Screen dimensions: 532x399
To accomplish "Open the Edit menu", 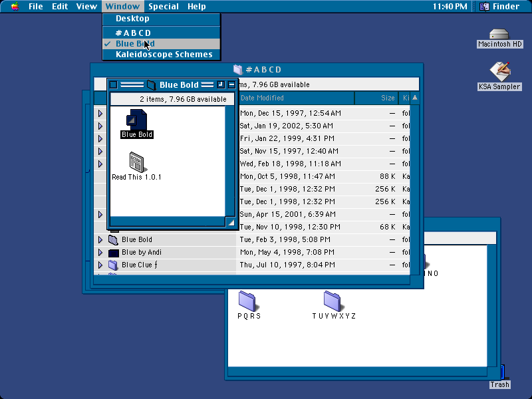I will point(60,7).
